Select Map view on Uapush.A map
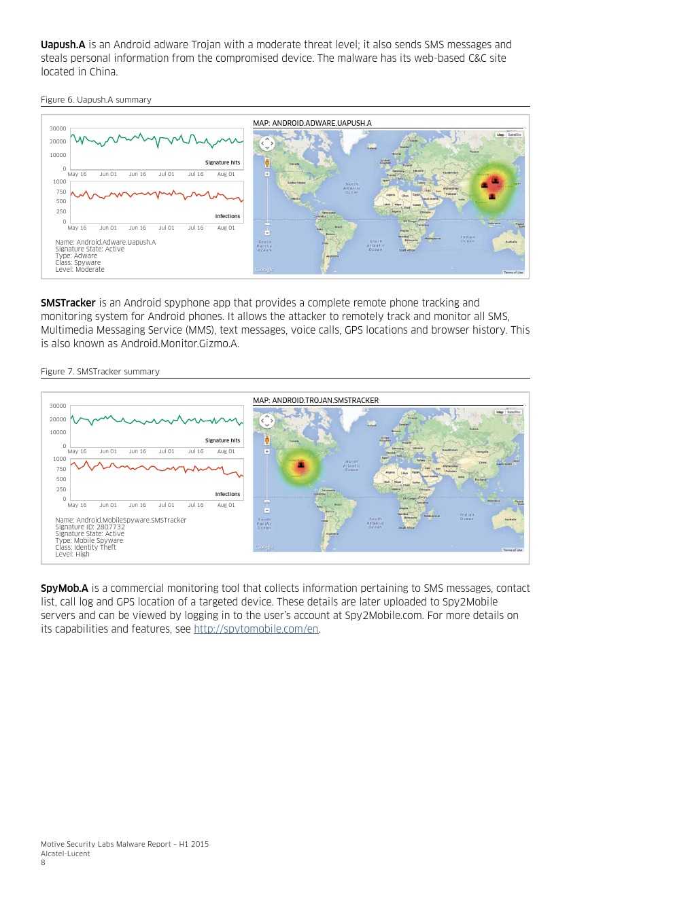Image resolution: width=673 pixels, height=897 pixels. (500, 135)
